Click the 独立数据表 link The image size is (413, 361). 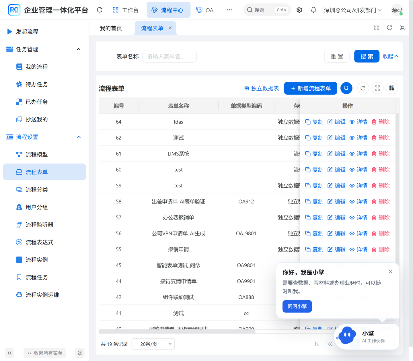262,88
